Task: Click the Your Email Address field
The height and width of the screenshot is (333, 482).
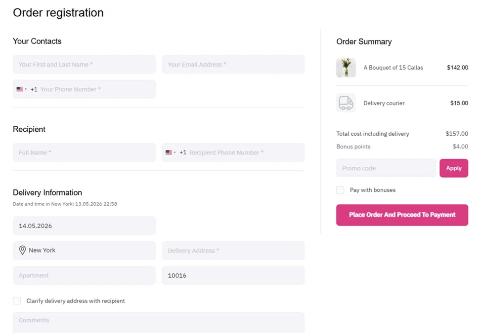Action: pos(233,65)
